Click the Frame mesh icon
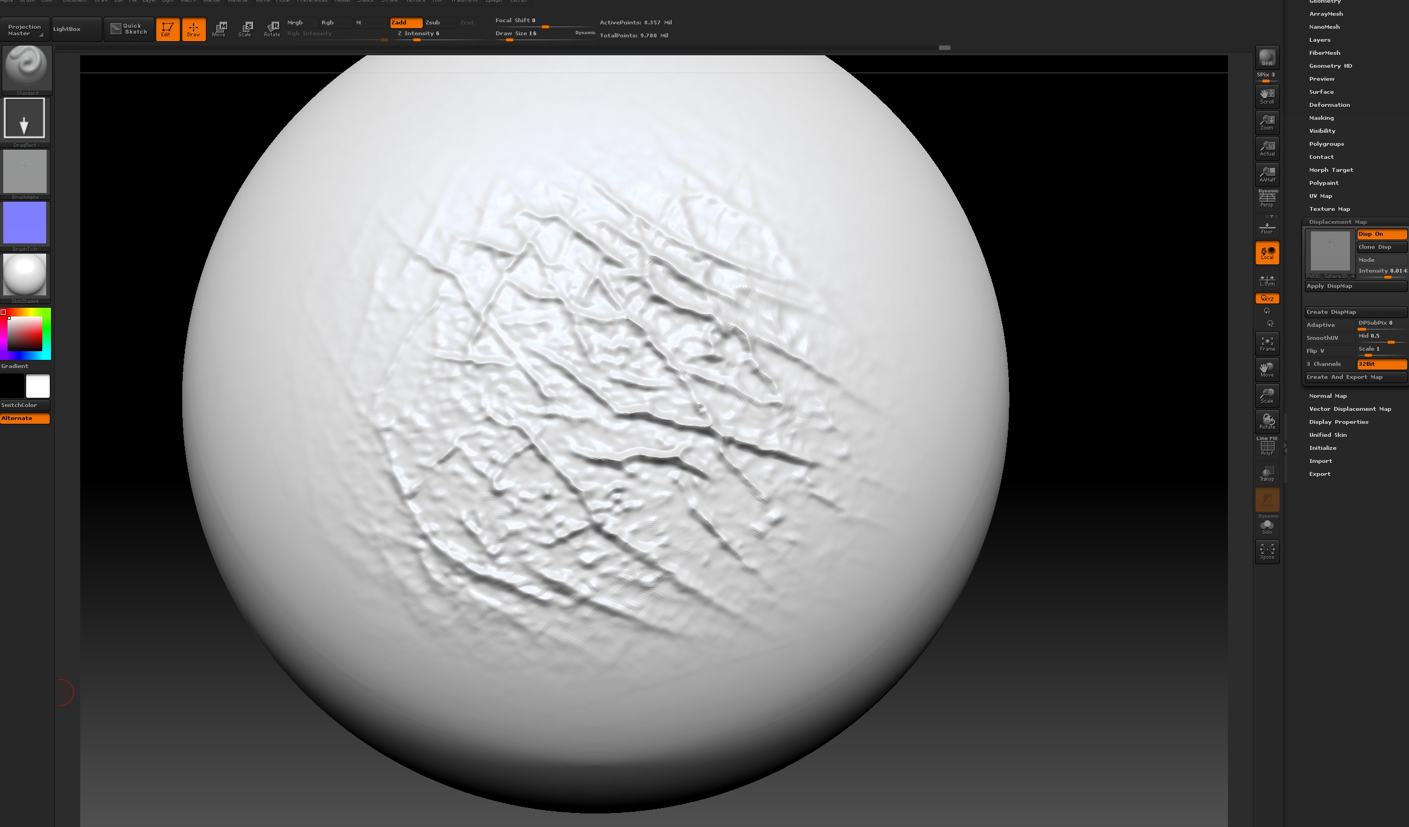Viewport: 1409px width, 827px height. click(x=1266, y=343)
